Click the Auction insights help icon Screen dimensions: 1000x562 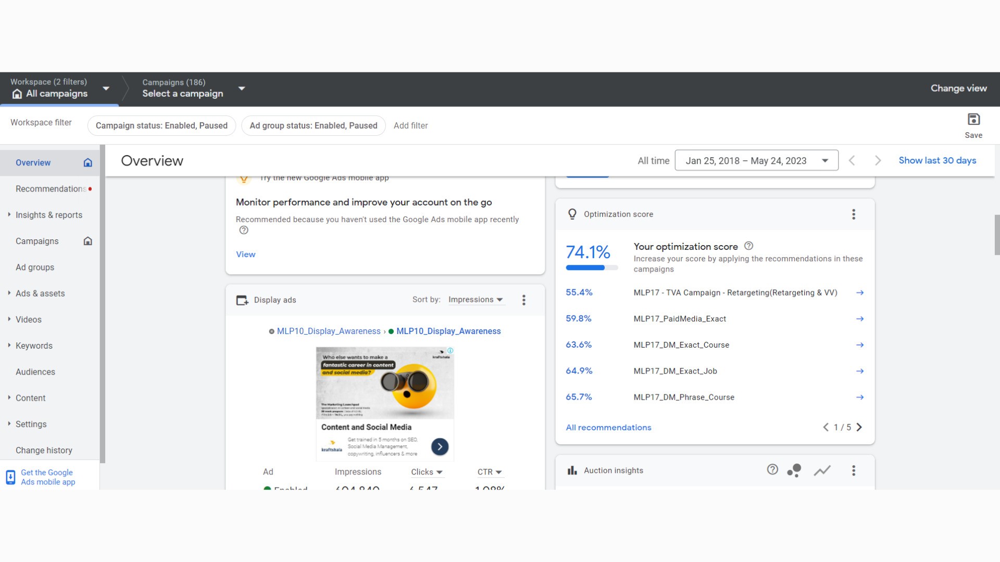click(x=772, y=470)
